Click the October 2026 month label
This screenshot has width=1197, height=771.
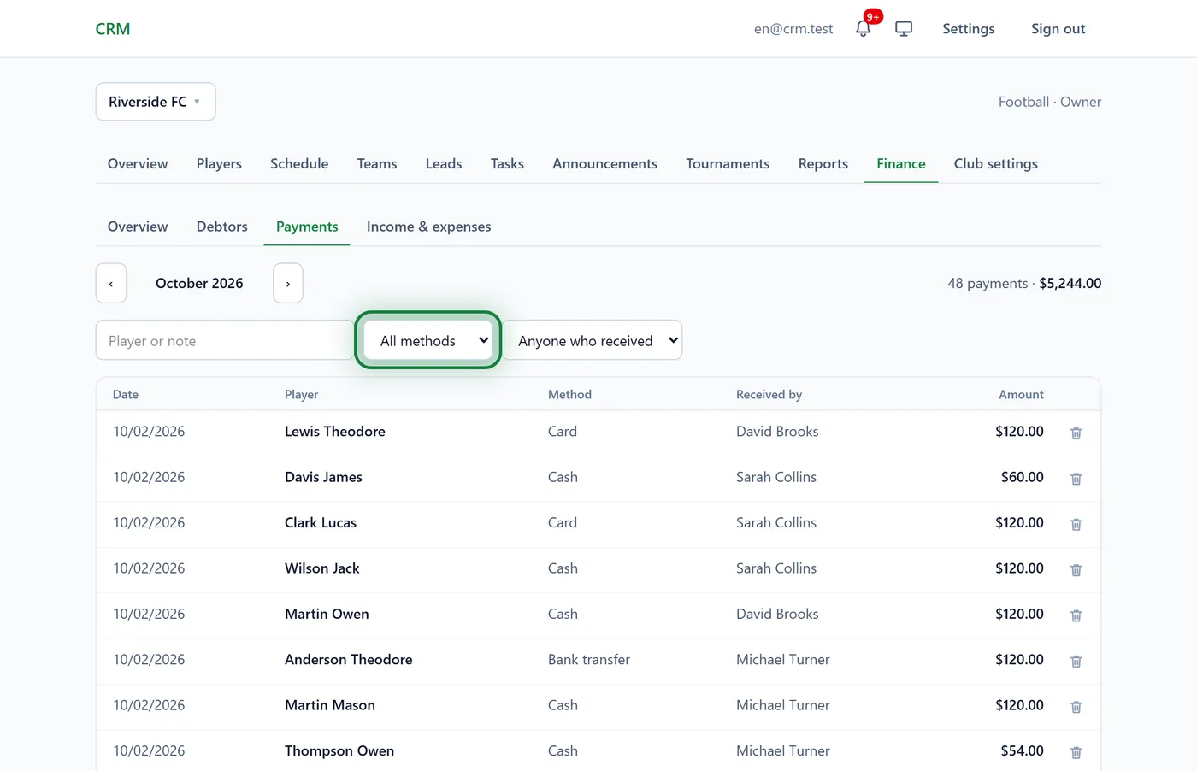pyautogui.click(x=199, y=283)
